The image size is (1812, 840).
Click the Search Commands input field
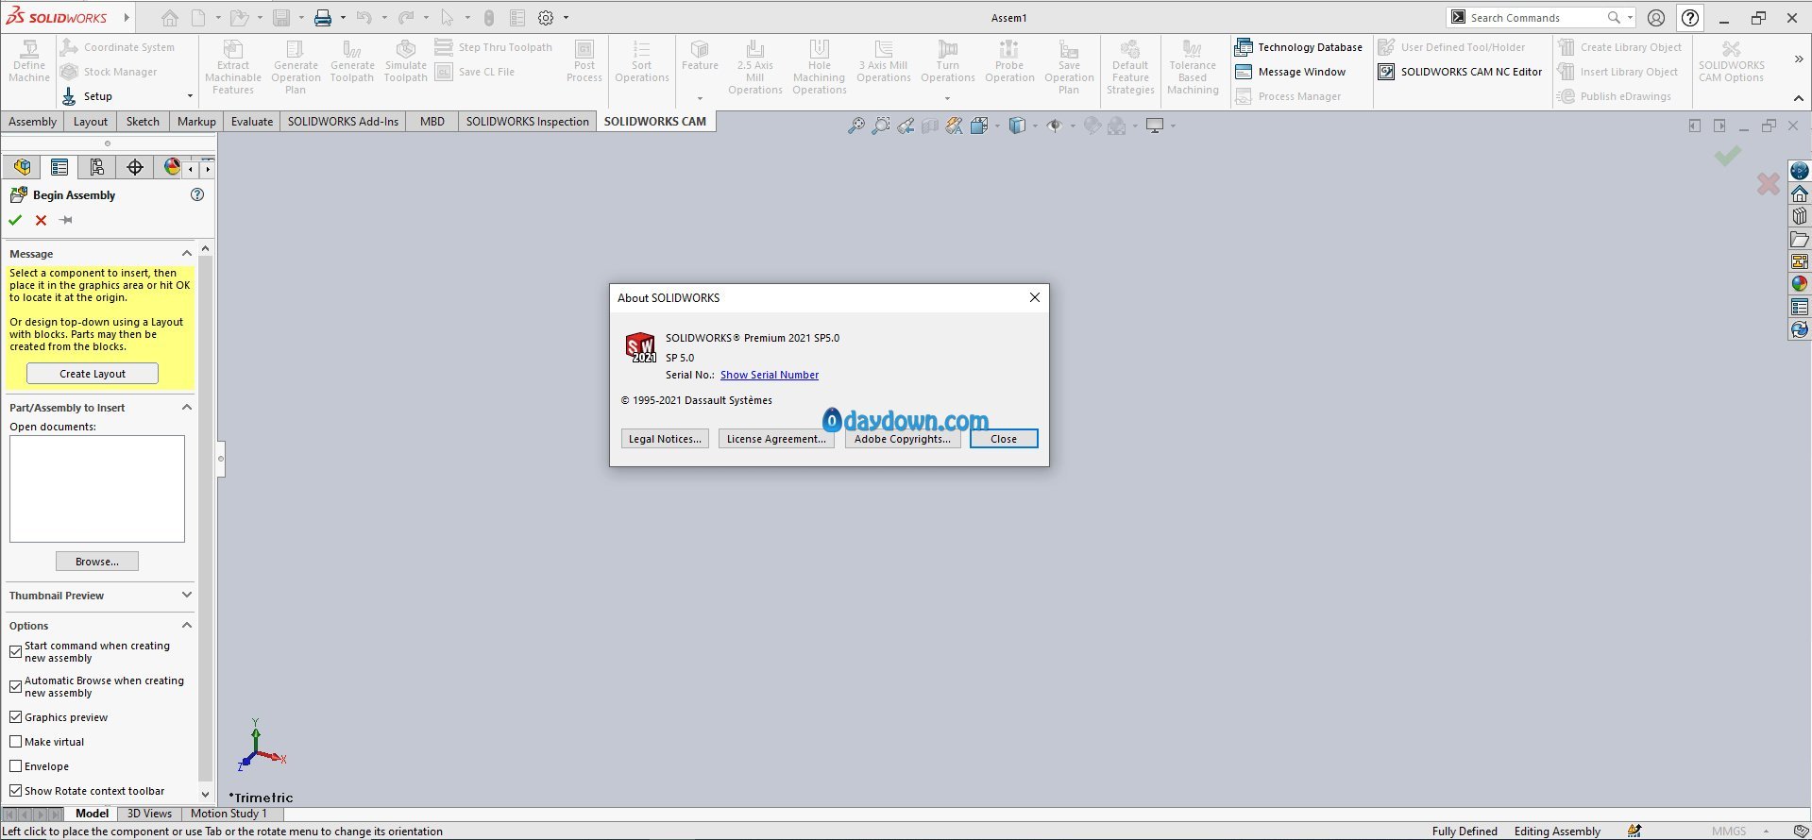click(1535, 18)
